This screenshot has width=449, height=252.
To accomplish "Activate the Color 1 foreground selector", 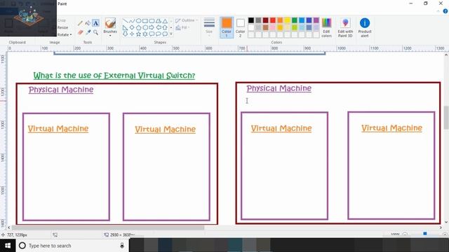I will pos(227,27).
